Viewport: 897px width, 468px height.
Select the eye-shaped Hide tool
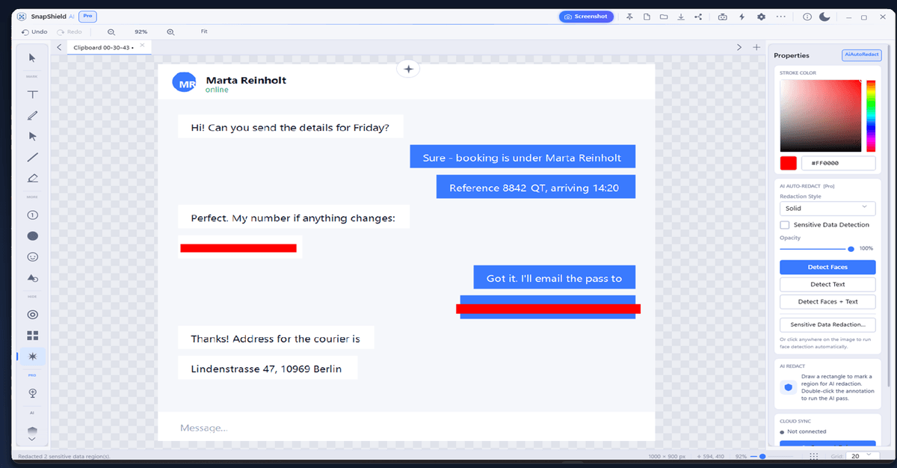[32, 315]
